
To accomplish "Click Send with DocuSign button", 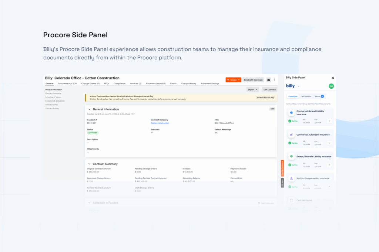I will point(253,80).
